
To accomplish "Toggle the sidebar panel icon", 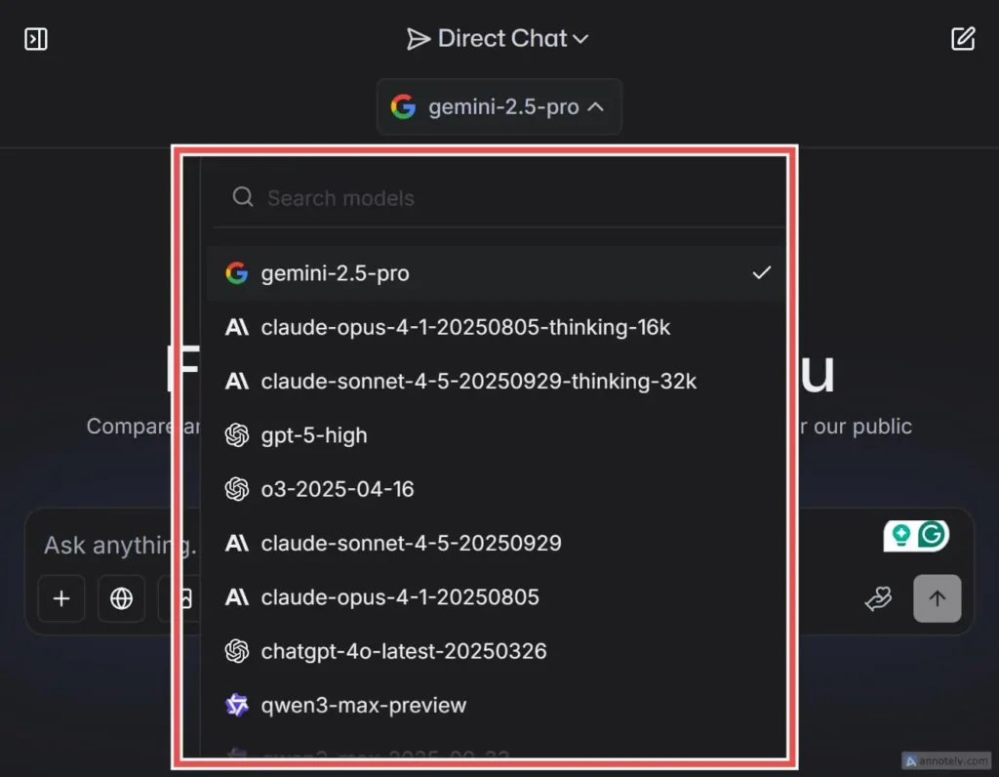I will [36, 39].
